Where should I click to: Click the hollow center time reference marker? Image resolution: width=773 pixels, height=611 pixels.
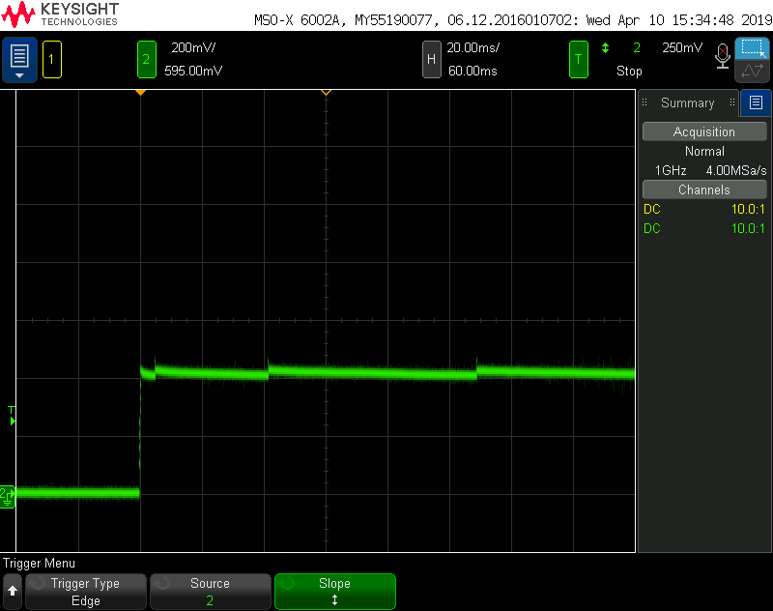[x=326, y=92]
